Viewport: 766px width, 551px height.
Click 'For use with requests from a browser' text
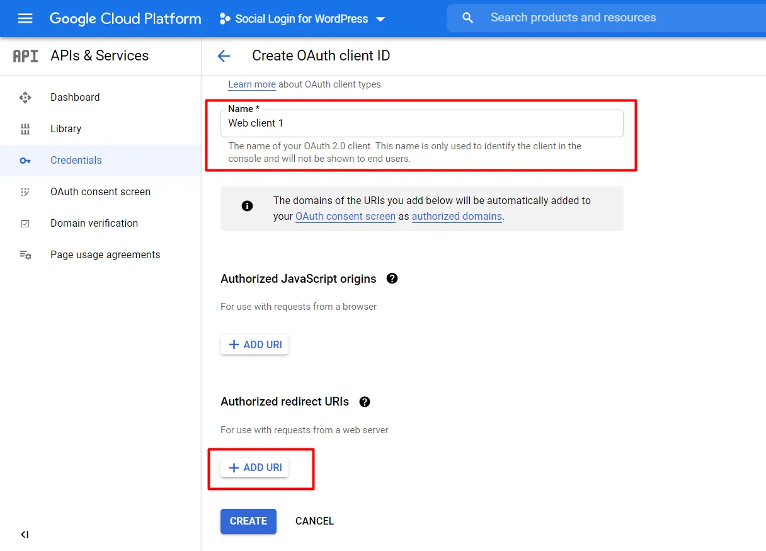[x=299, y=307]
